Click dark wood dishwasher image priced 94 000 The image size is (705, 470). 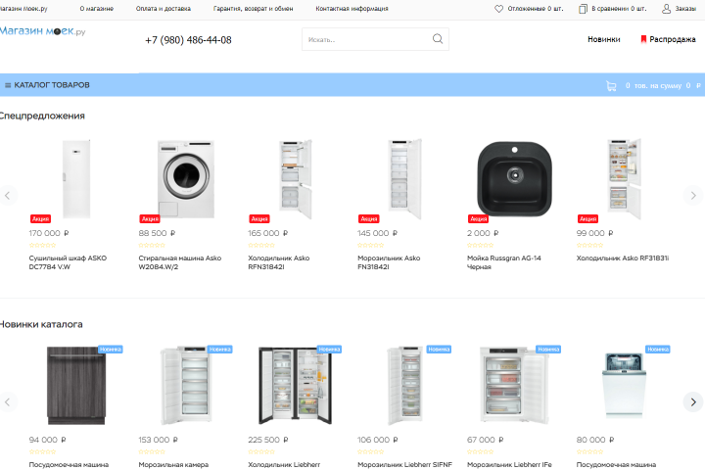[x=76, y=386]
